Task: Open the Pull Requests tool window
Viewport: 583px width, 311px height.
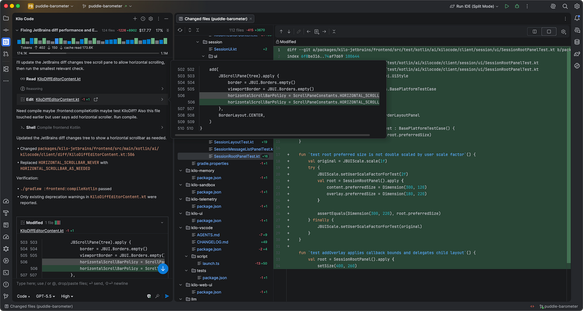Action: (x=6, y=53)
